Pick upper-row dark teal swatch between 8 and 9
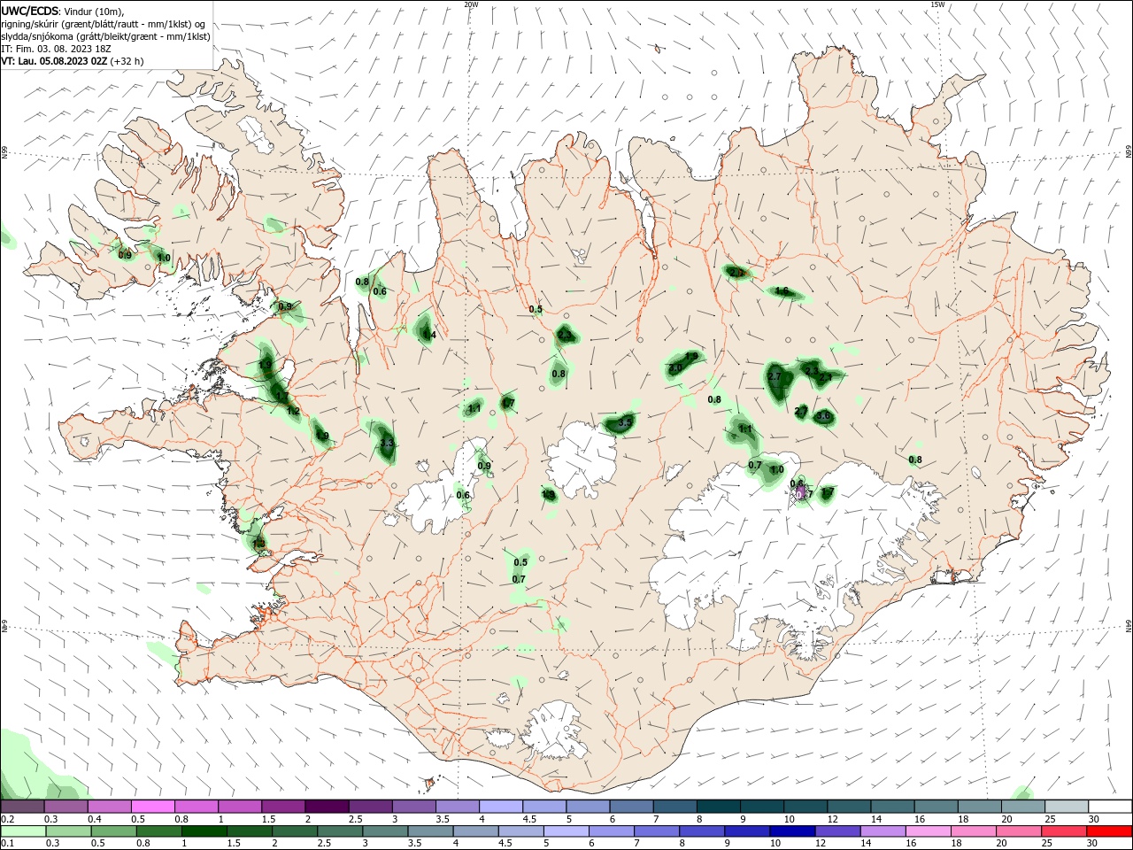The height and width of the screenshot is (850, 1133). 718,806
